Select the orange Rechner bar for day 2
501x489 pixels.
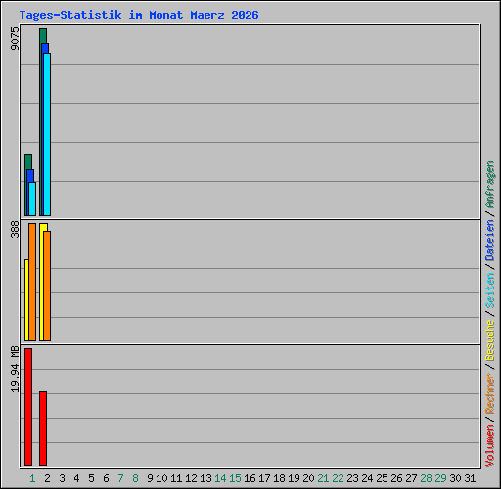(x=47, y=286)
